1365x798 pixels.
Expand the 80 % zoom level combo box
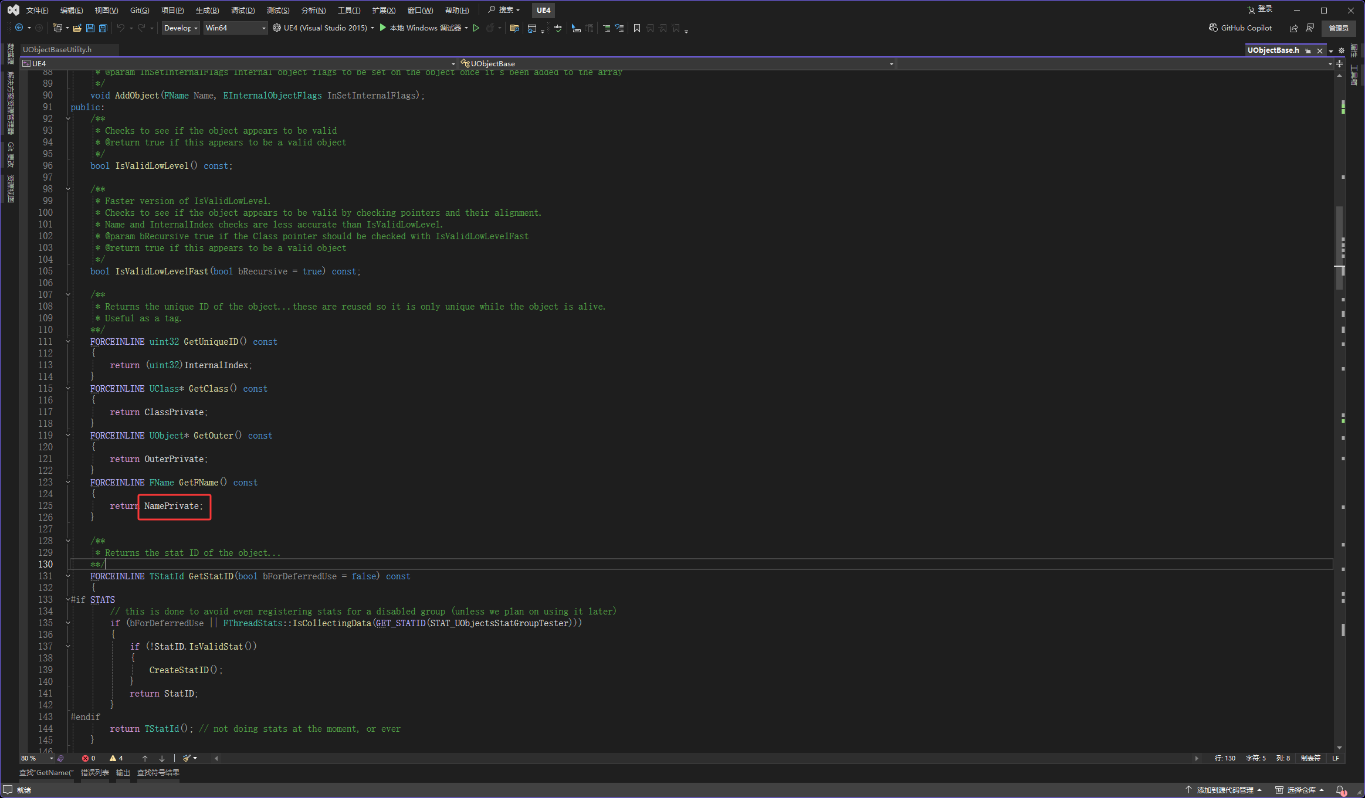[x=51, y=758]
